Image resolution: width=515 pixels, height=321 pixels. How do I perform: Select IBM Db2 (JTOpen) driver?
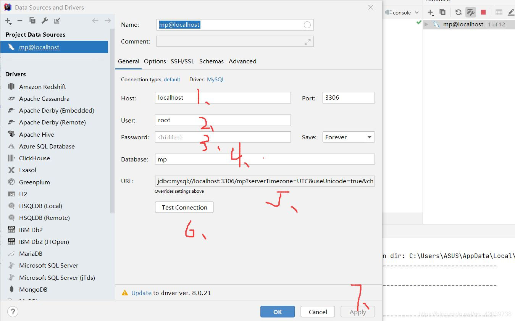44,242
